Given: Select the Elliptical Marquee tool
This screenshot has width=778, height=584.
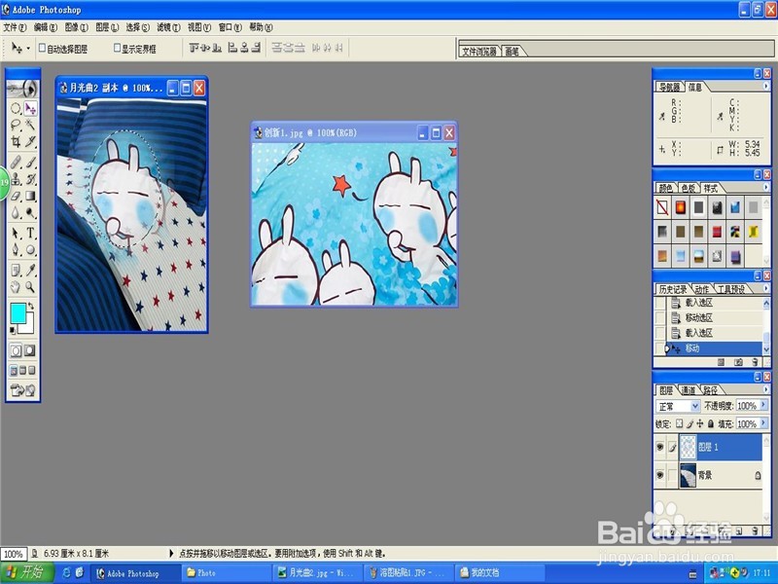Looking at the screenshot, I should coord(16,108).
